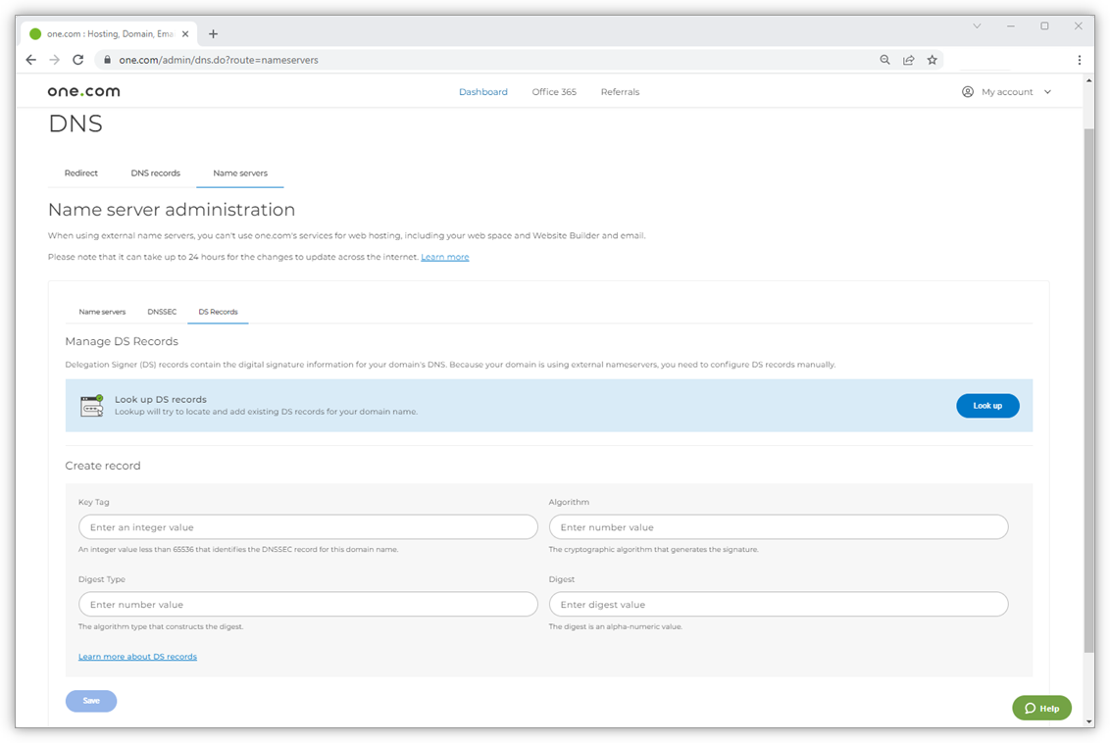Reload the page with refresh icon

click(78, 60)
